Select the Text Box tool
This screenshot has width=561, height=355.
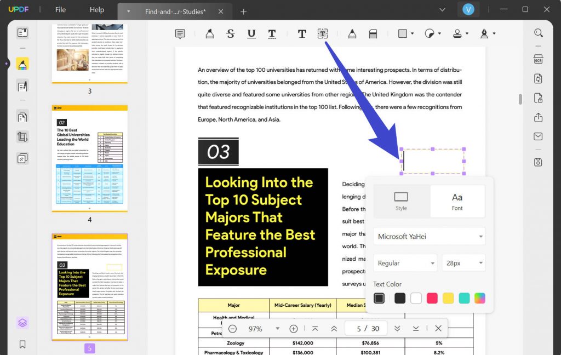coord(323,33)
